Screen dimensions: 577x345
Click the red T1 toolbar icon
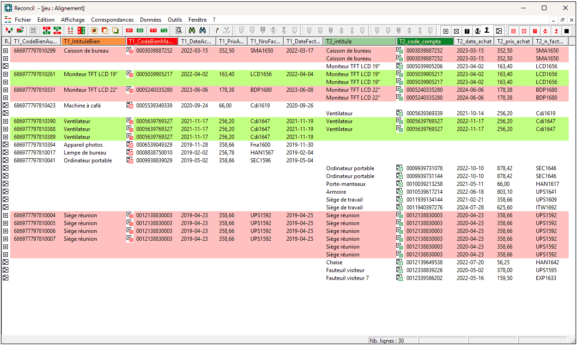point(153,31)
